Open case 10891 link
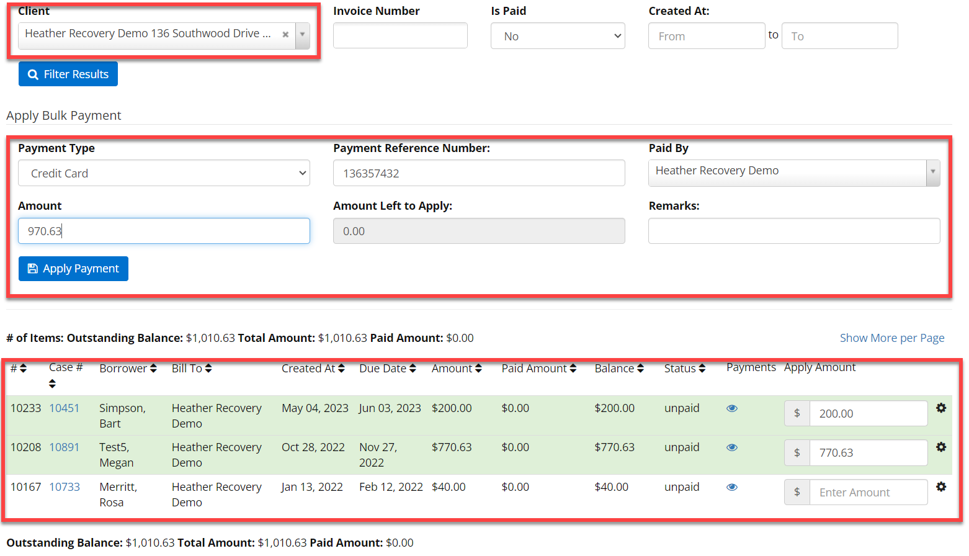 point(65,447)
